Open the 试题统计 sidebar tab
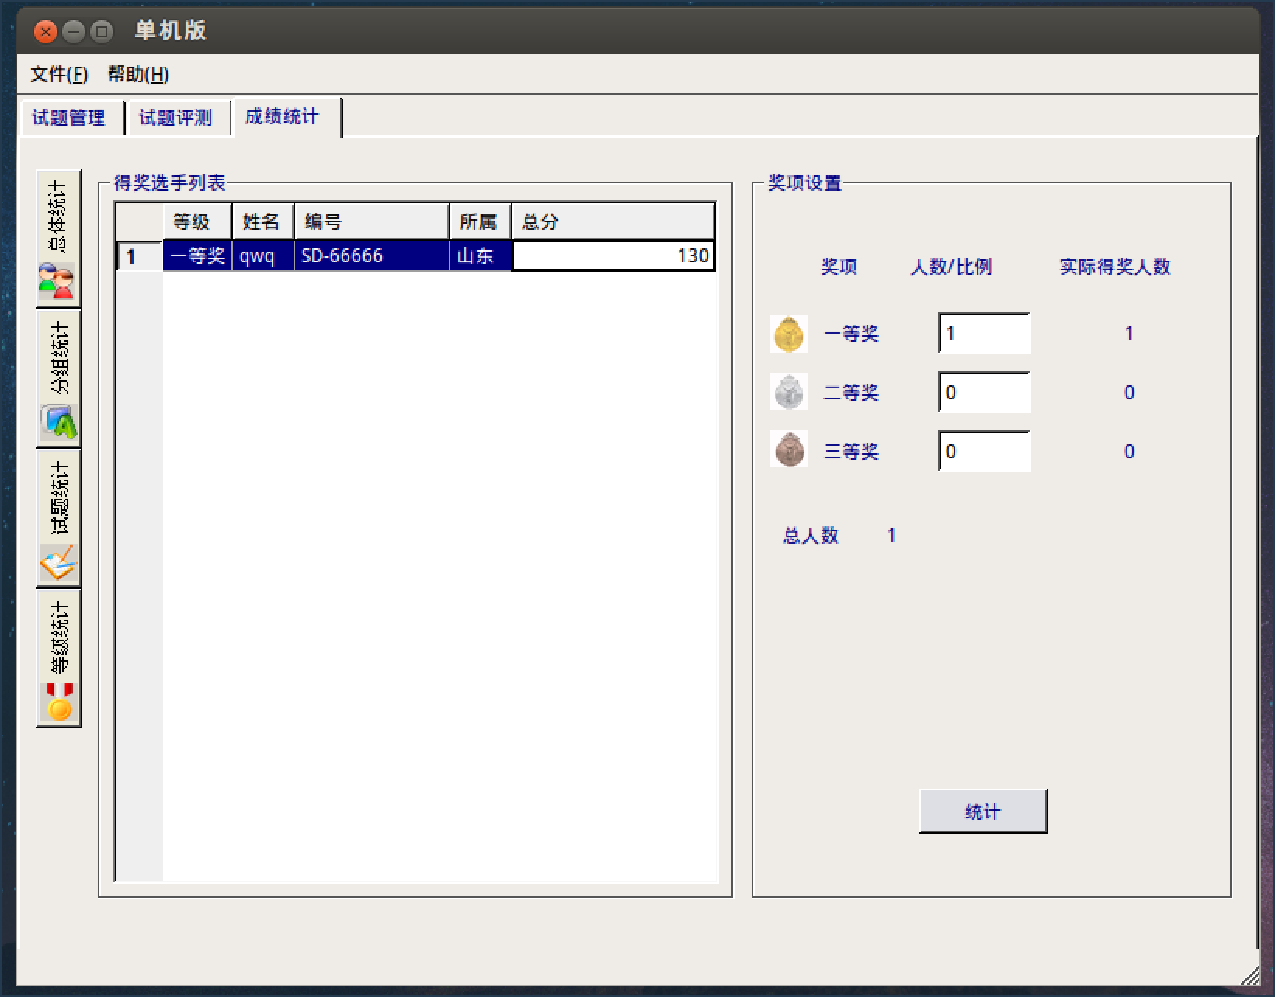Viewport: 1275px width, 997px height. pyautogui.click(x=58, y=519)
